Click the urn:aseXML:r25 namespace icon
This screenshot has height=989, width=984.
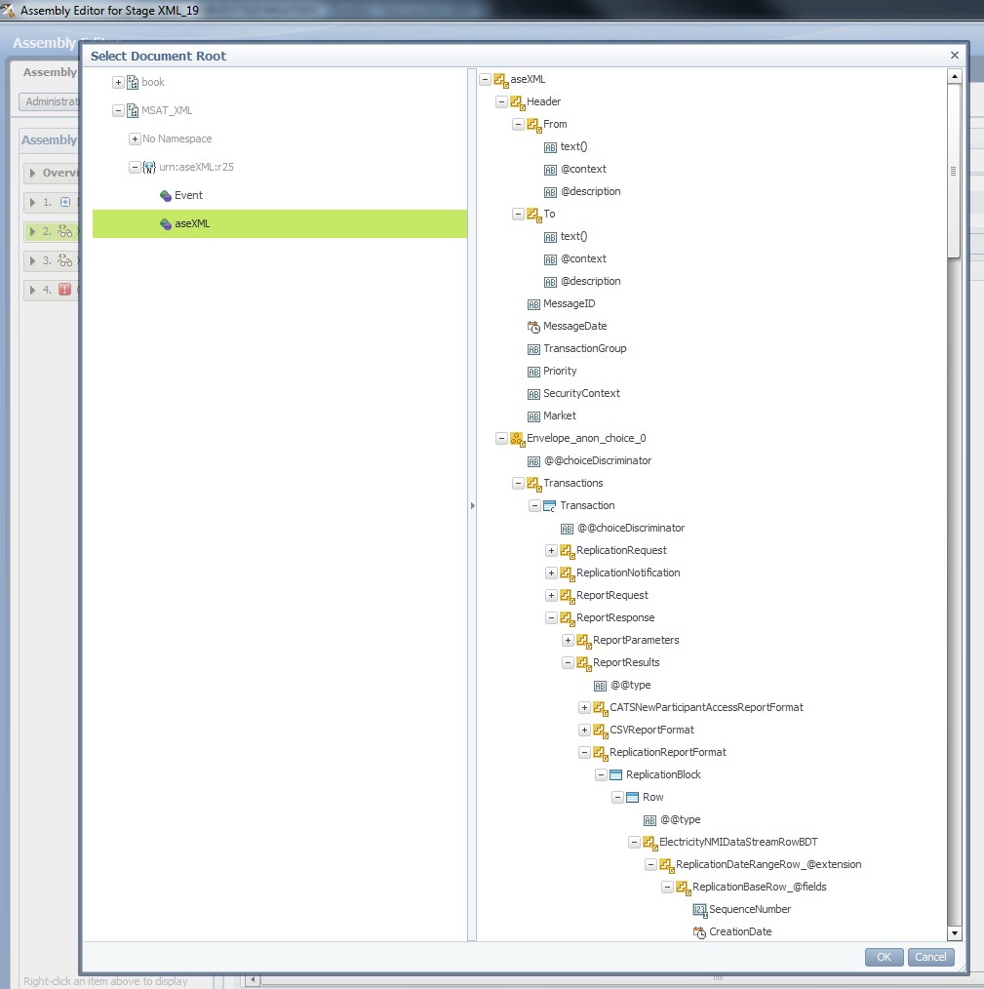click(149, 168)
